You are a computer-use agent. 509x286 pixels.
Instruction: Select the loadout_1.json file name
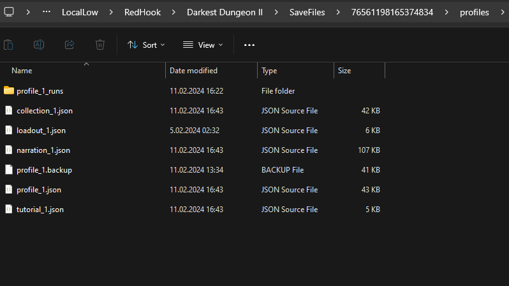(x=41, y=131)
